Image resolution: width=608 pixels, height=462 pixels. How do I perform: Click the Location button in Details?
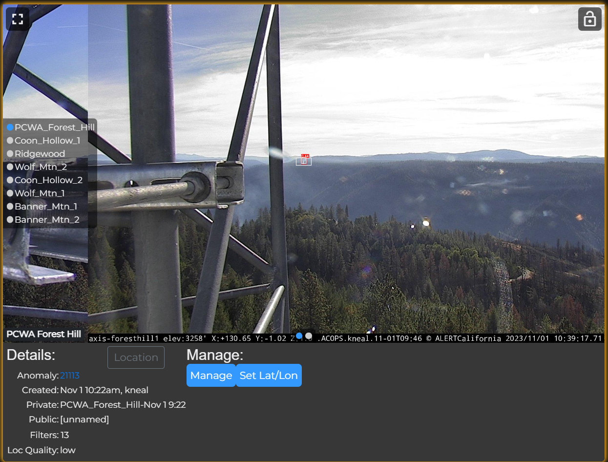pyautogui.click(x=136, y=357)
